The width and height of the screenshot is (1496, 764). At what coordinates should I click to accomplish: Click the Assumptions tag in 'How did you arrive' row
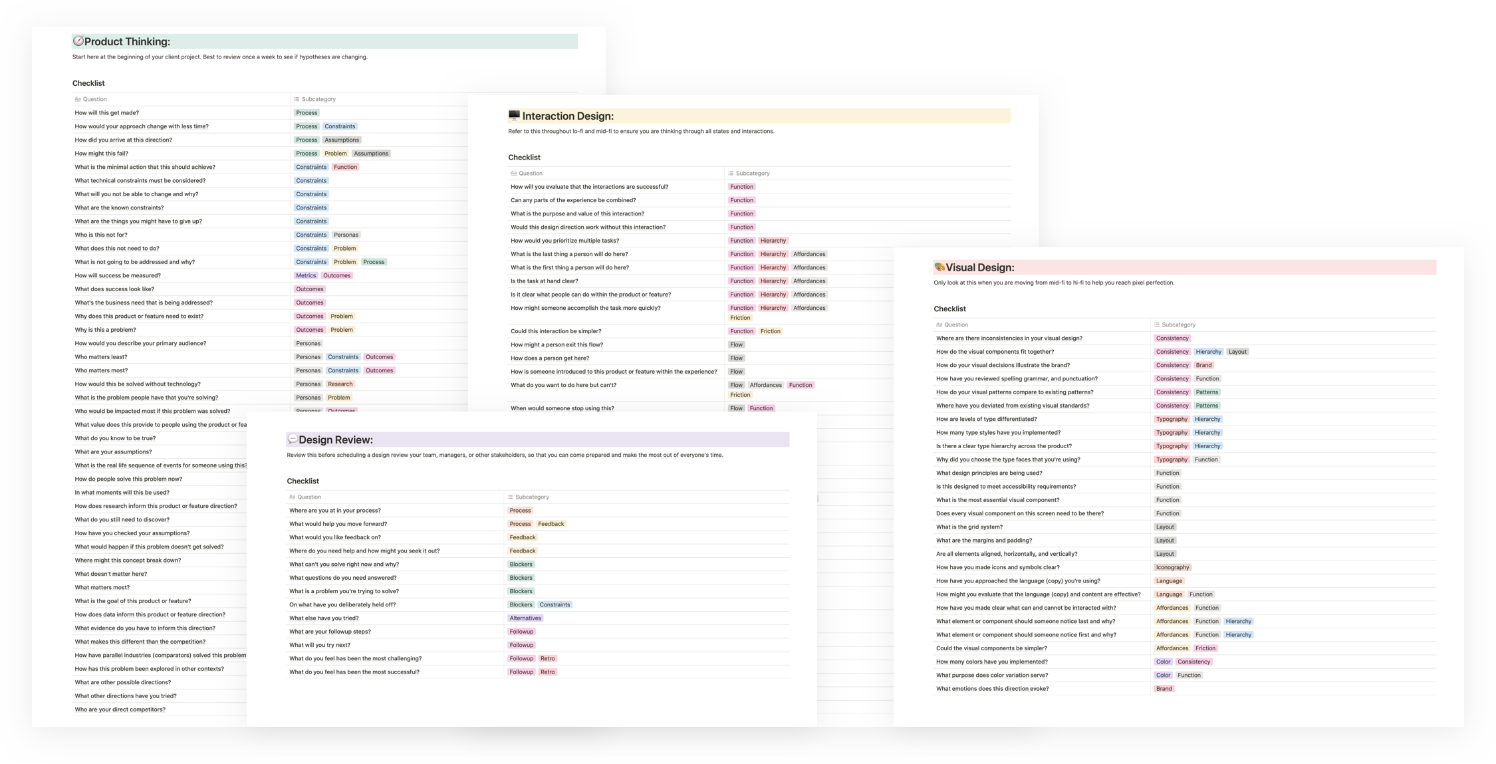342,140
